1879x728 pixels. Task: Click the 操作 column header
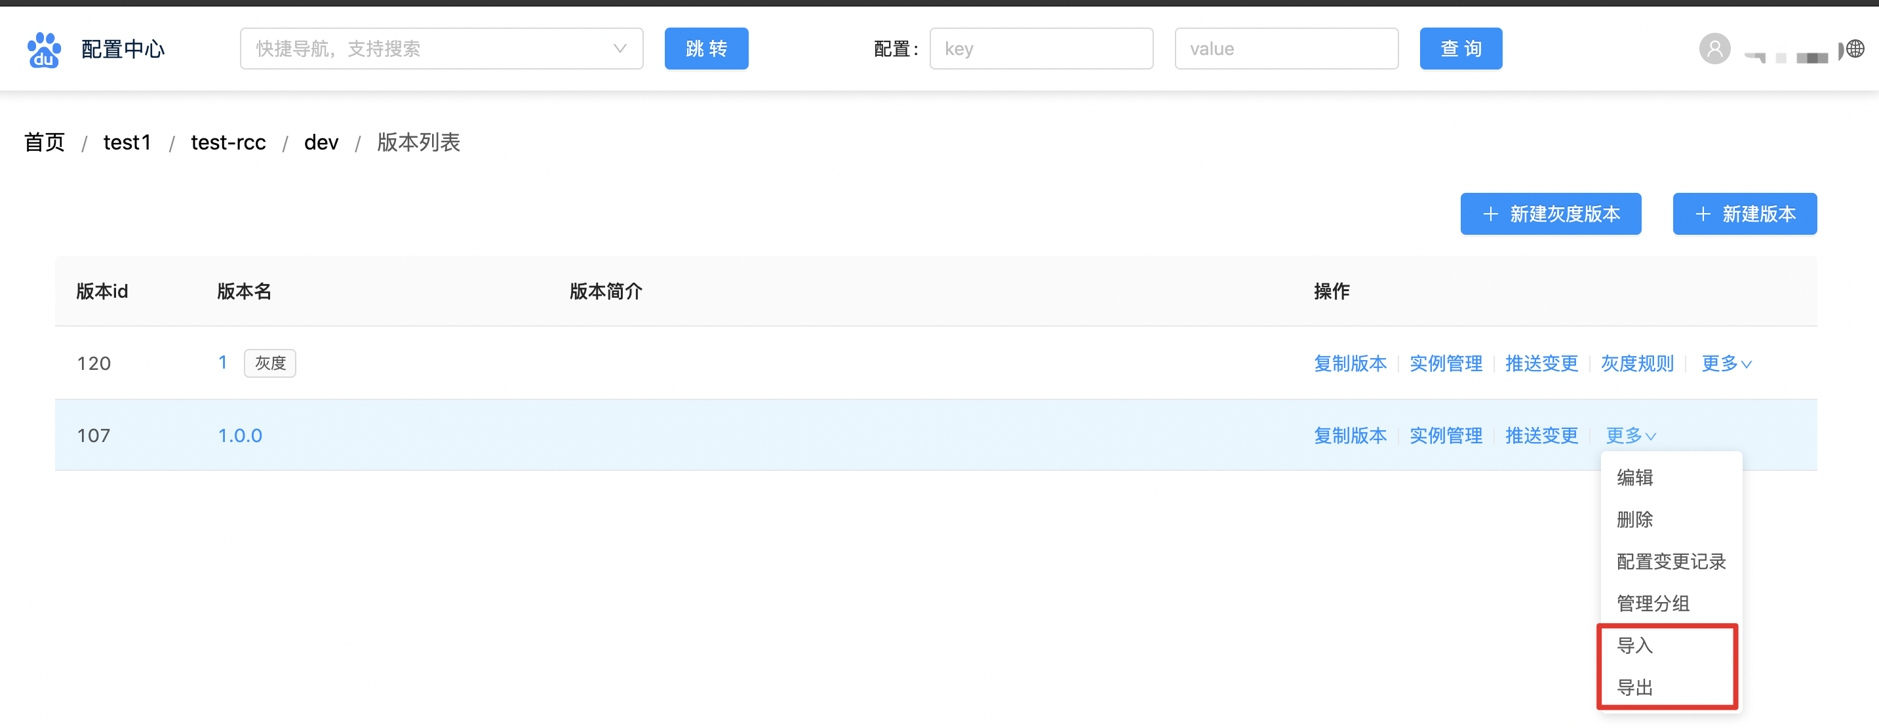coord(1331,291)
